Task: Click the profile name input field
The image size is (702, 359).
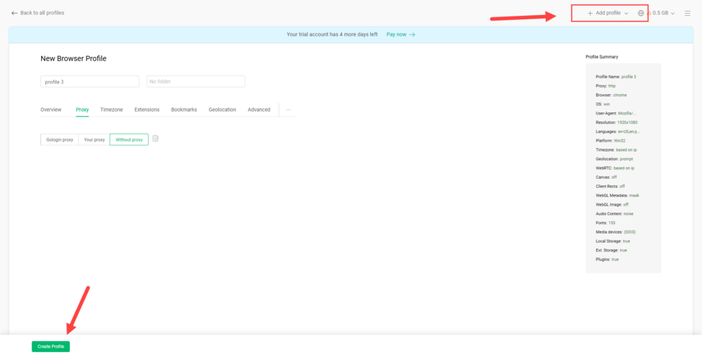Action: click(x=90, y=82)
